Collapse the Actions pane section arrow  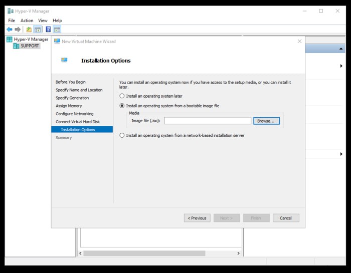tap(341, 49)
